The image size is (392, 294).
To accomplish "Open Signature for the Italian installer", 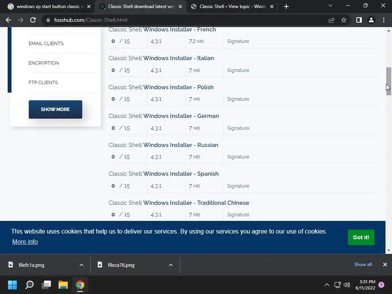I will pyautogui.click(x=238, y=70).
